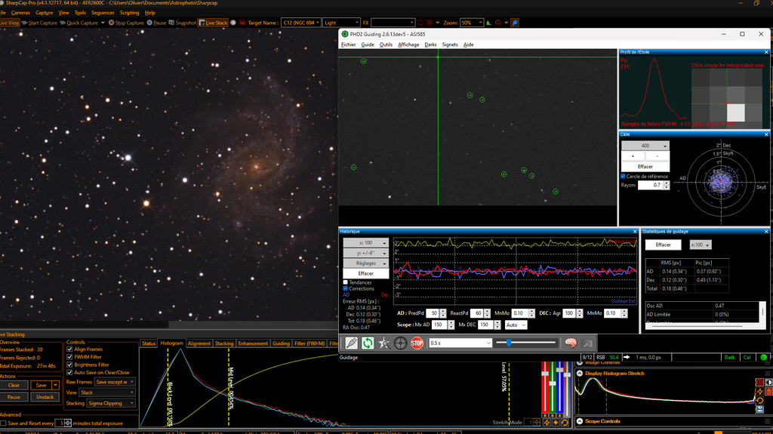Click PHD2 connect equipment icon

351,343
